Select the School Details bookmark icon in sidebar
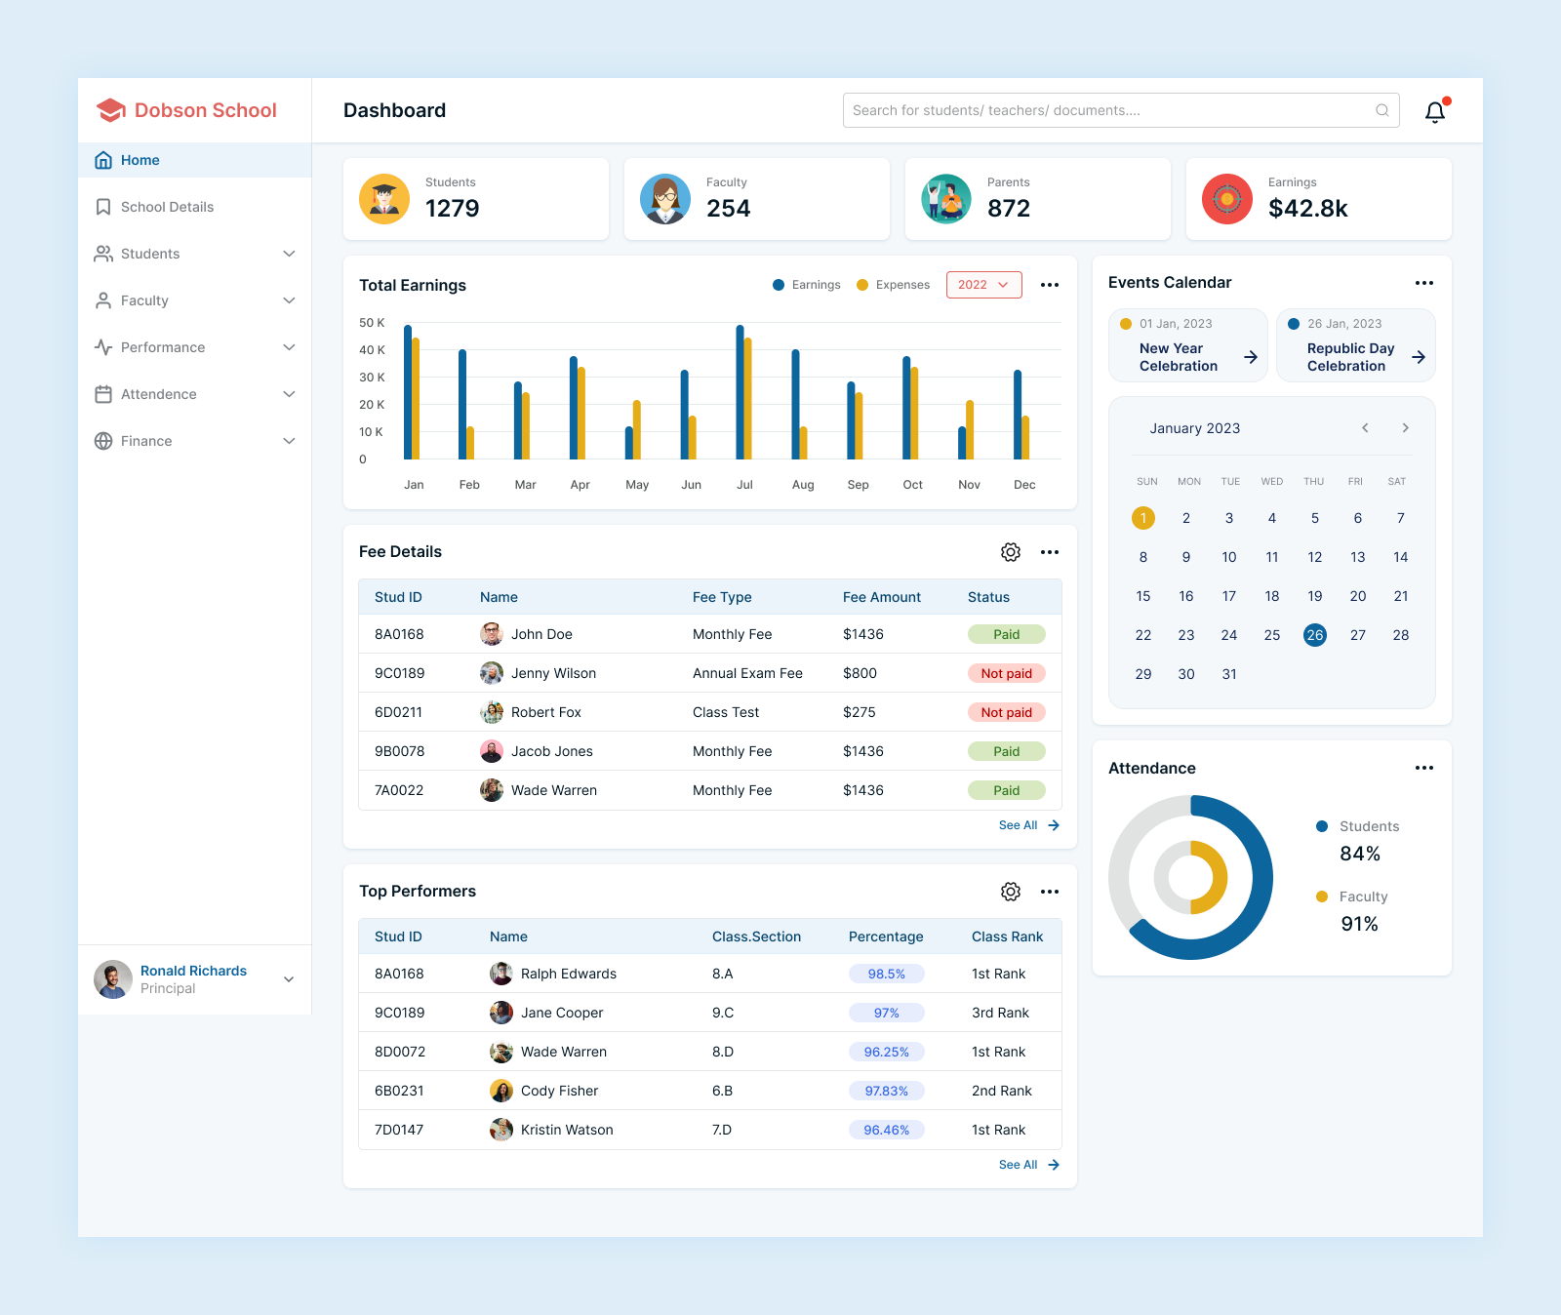 (x=104, y=207)
